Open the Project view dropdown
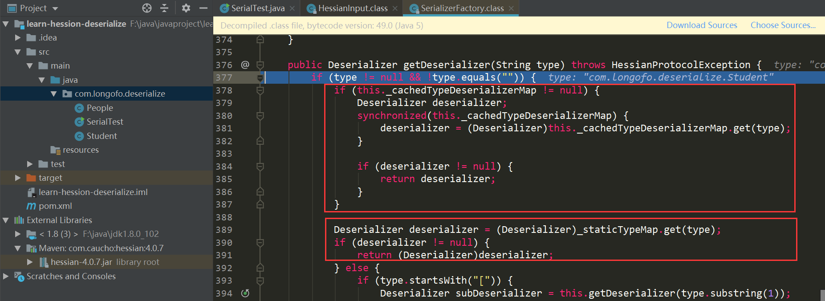 tap(55, 8)
